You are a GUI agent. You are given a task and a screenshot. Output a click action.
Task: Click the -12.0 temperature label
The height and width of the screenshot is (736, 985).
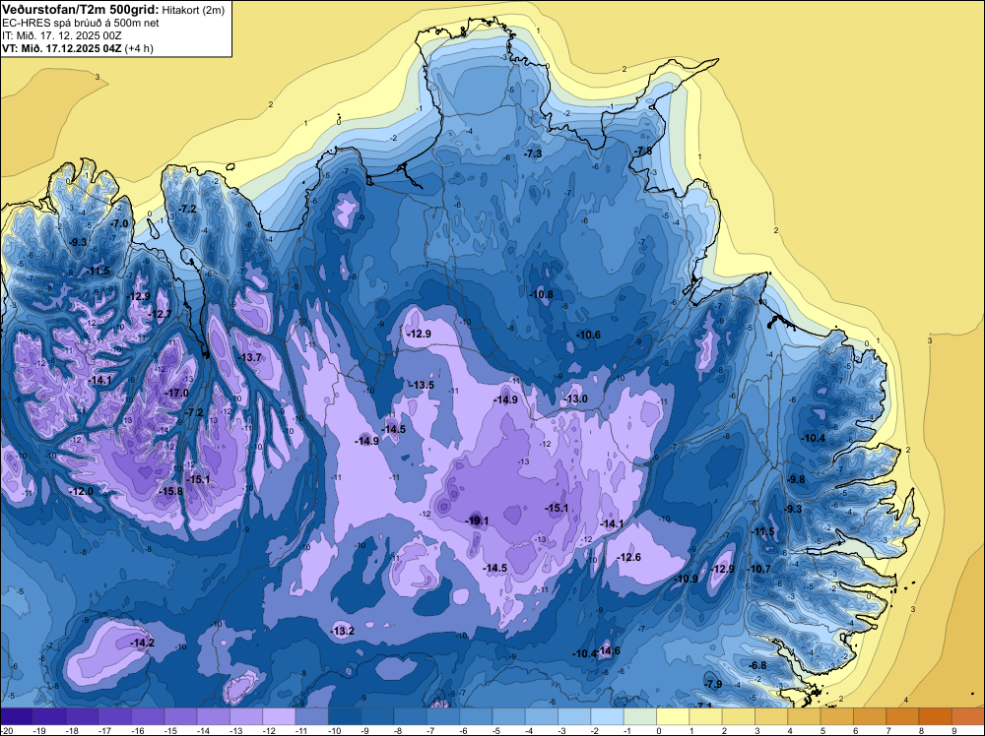[82, 491]
